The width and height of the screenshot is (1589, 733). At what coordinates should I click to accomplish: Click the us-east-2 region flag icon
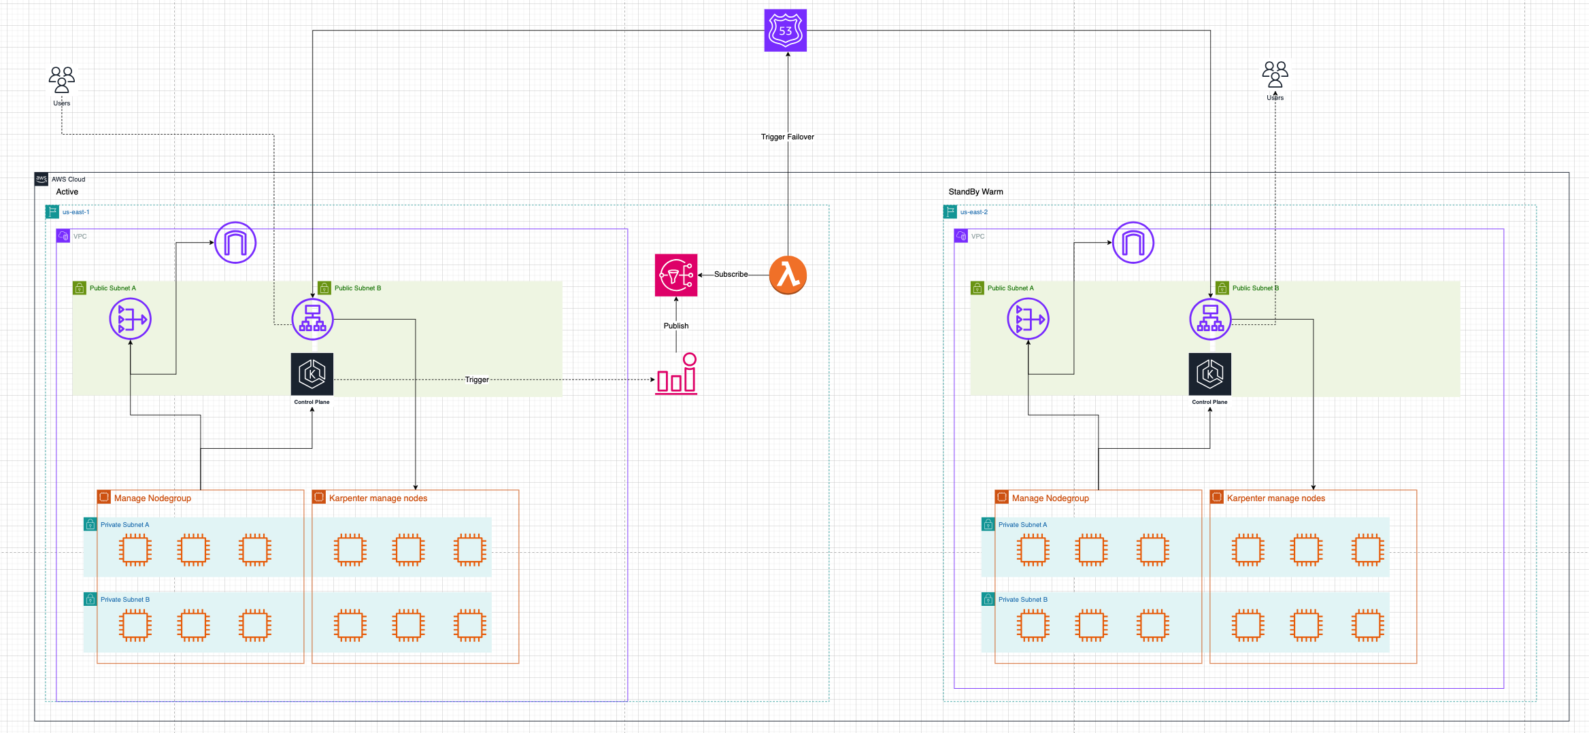click(x=950, y=211)
